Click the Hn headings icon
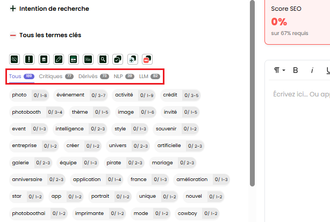This screenshot has height=222, width=330. pyautogui.click(x=88, y=59)
